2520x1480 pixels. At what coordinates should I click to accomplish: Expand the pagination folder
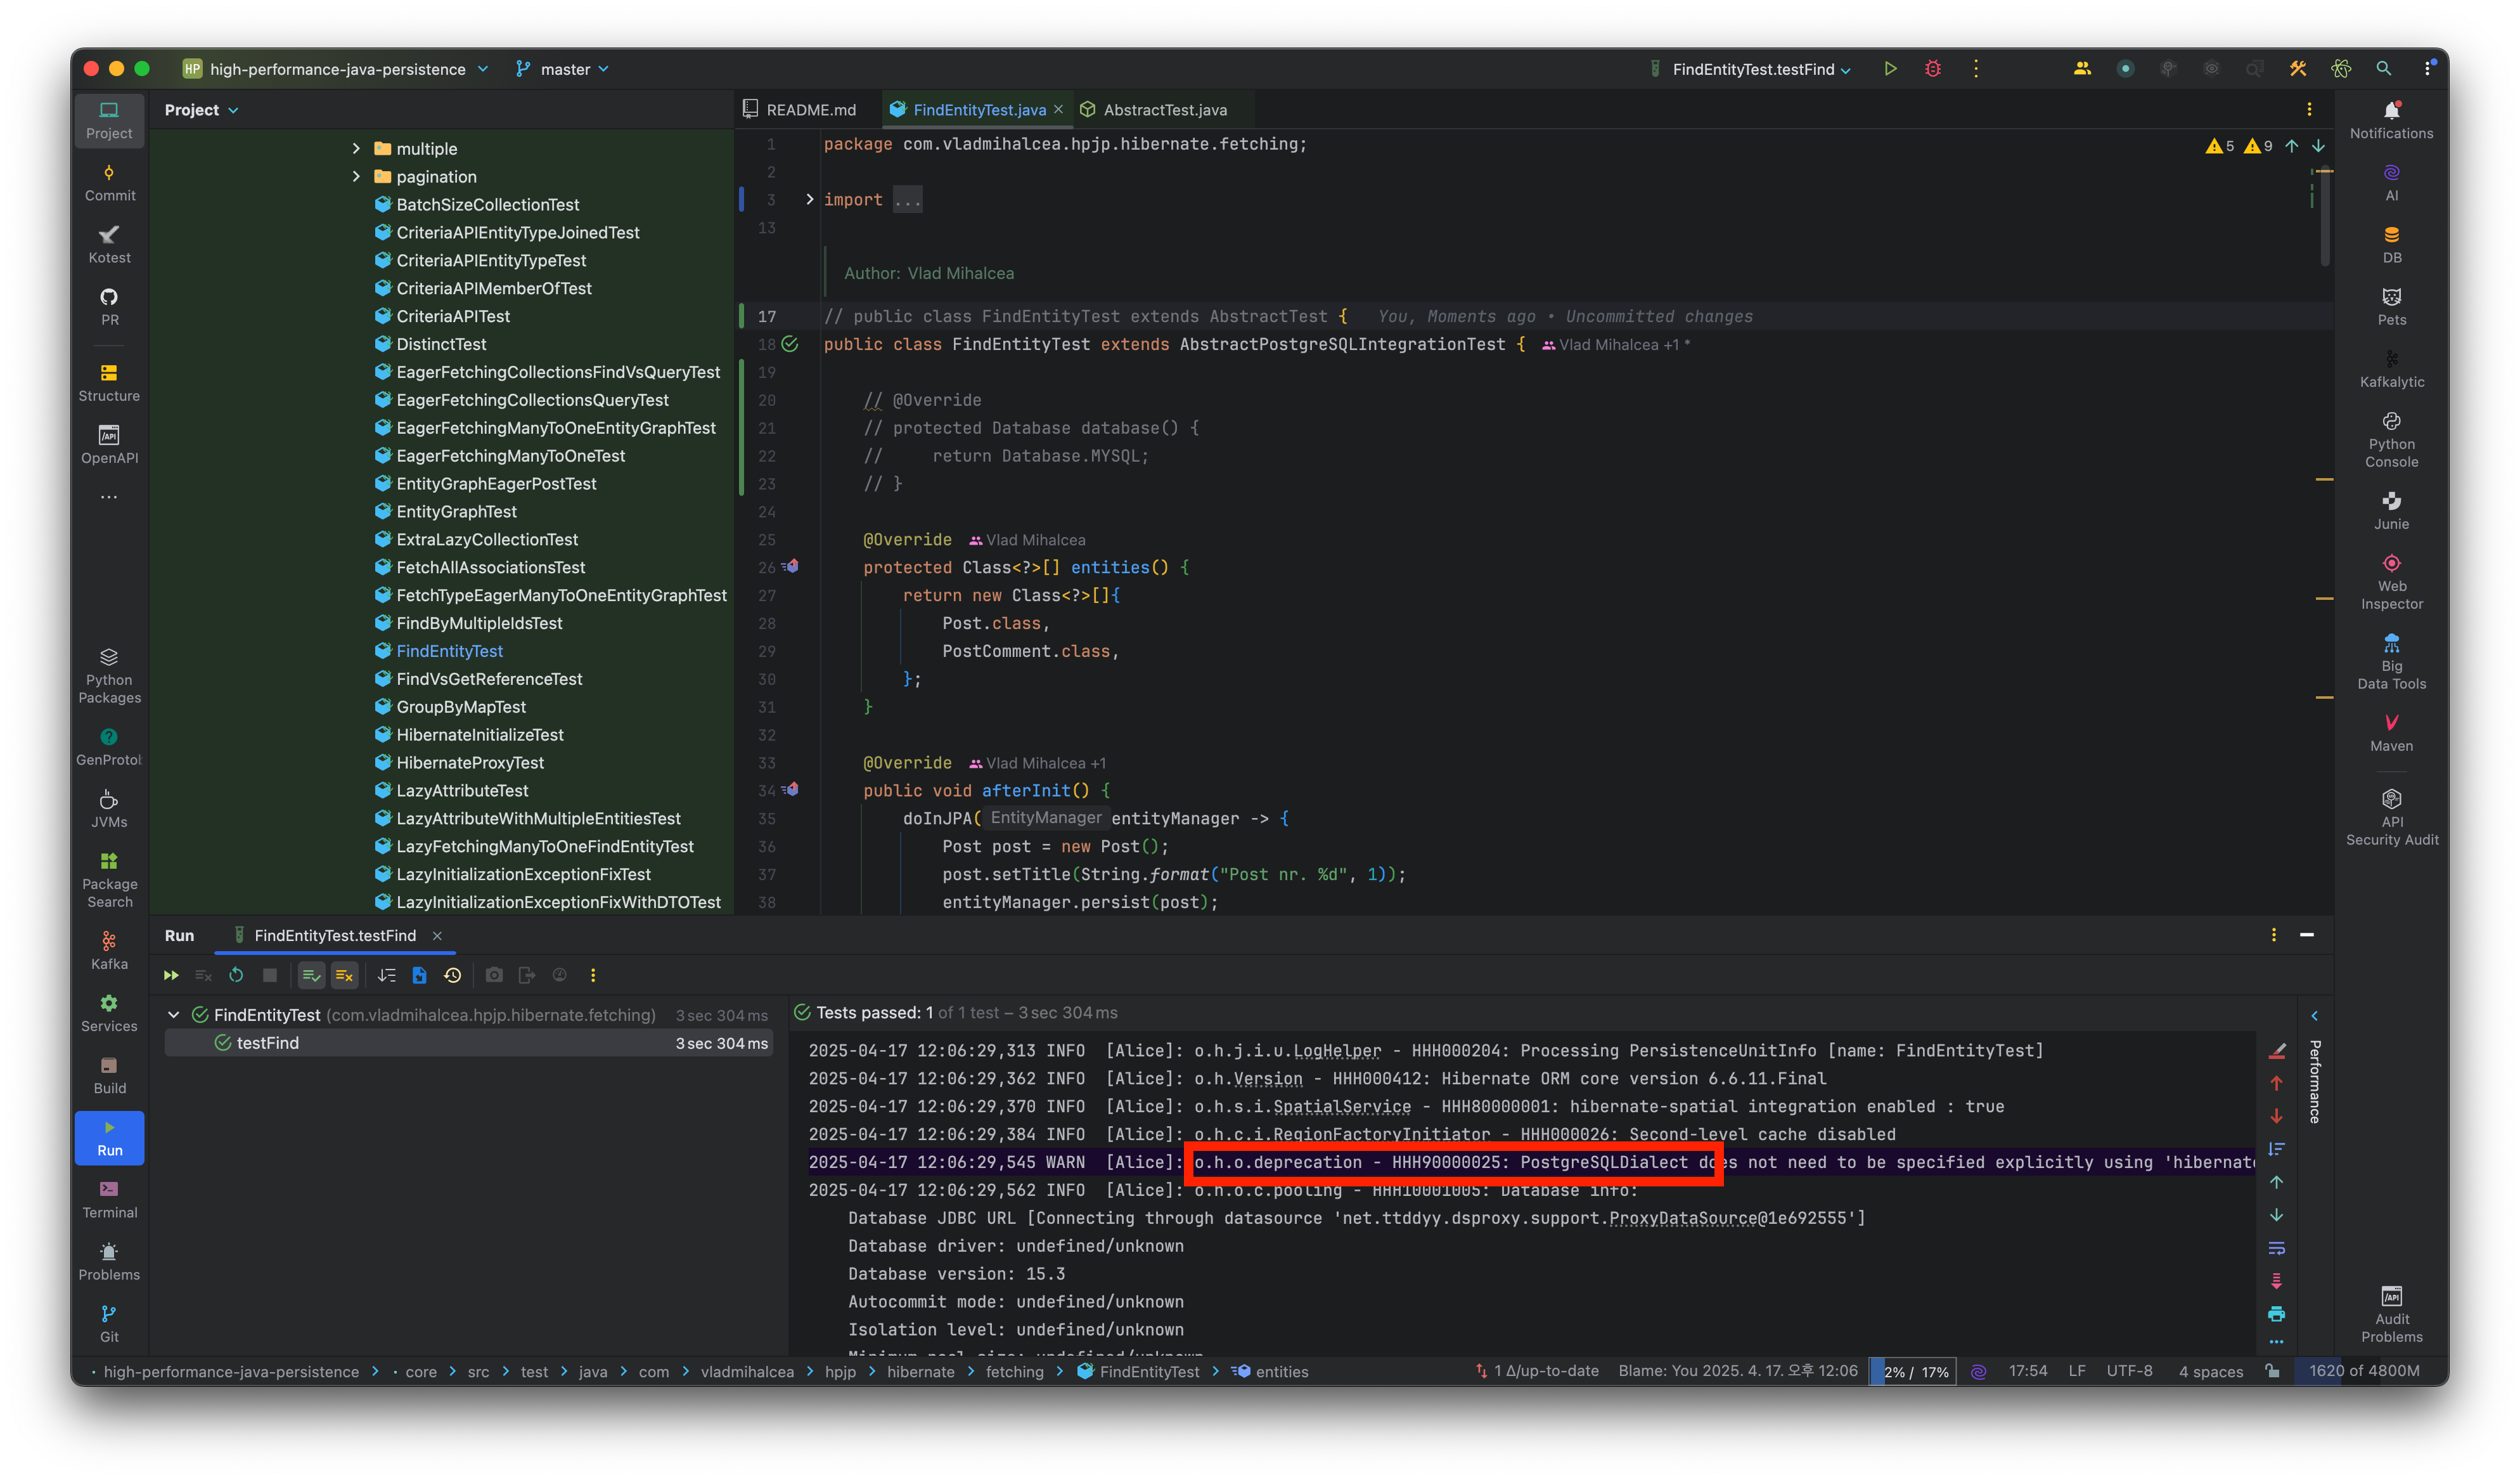(x=356, y=177)
